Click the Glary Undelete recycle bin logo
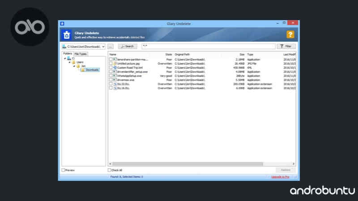Image resolution: width=358 pixels, height=201 pixels. point(66,35)
